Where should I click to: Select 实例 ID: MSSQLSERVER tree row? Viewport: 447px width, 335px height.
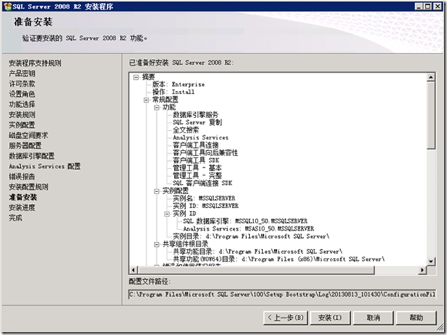[205, 206]
